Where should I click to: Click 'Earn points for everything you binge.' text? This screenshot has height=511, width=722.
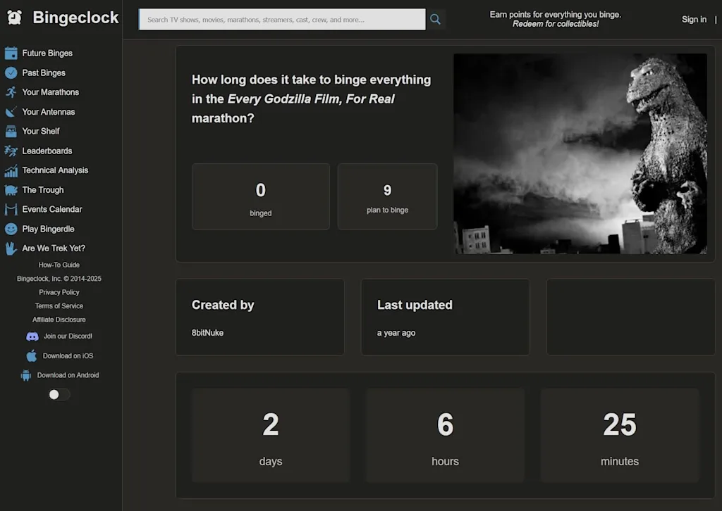(556, 15)
